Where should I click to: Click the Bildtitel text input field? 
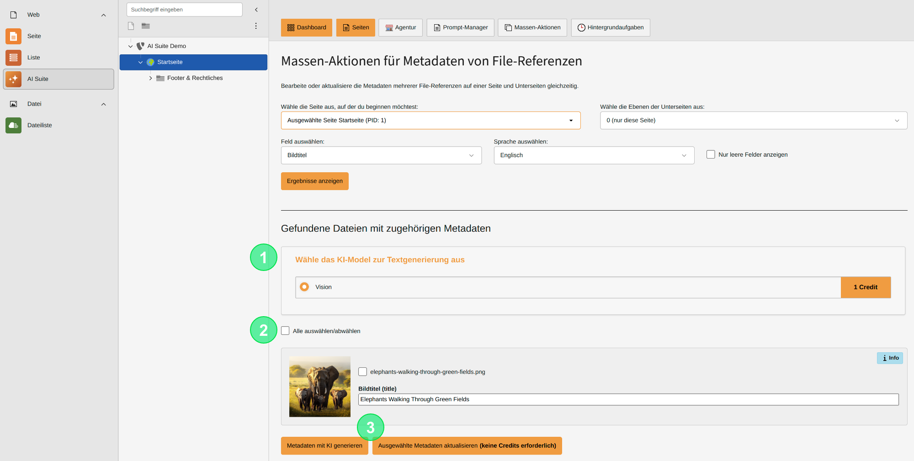628,399
